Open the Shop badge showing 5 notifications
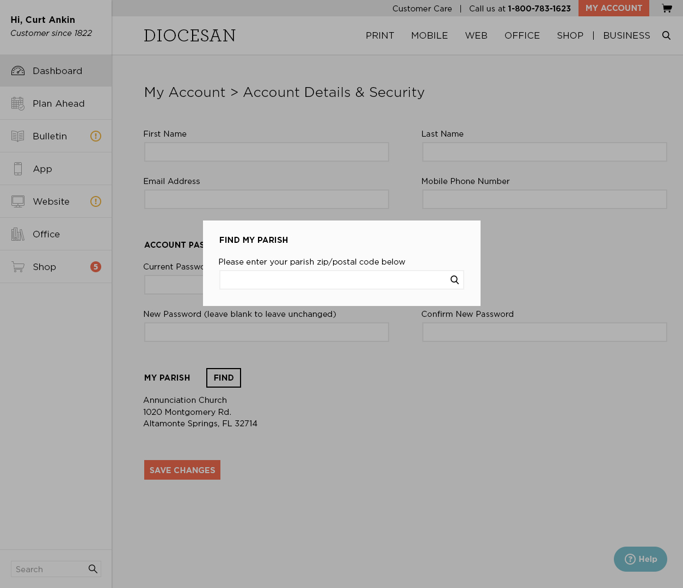Viewport: 683px width, 588px height. (96, 267)
